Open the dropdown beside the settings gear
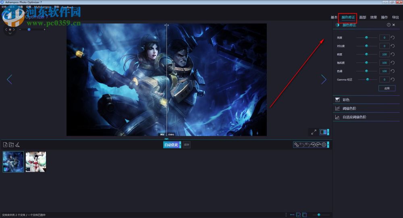 click(328, 145)
